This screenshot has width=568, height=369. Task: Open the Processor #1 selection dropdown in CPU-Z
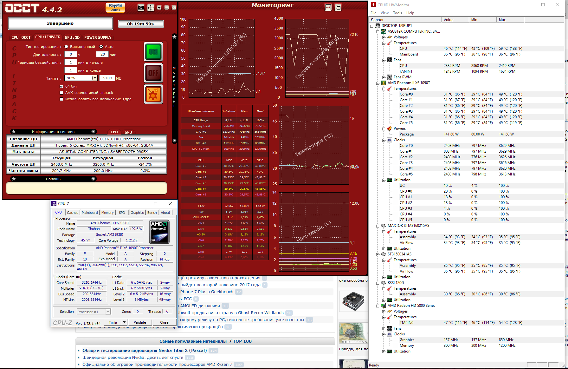[108, 312]
